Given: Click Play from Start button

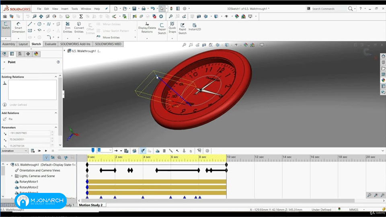Looking at the screenshot, I should point(39,151).
